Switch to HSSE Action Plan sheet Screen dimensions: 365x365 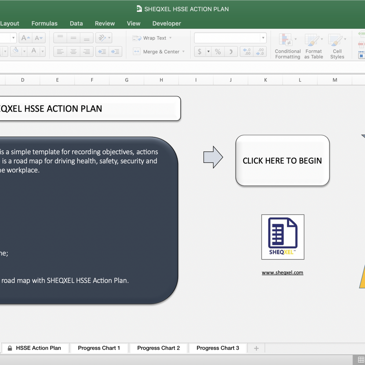point(35,348)
